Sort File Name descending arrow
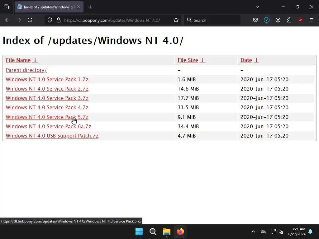 35,60
